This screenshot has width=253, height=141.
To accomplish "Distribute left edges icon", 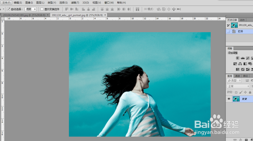I will 119,9.
